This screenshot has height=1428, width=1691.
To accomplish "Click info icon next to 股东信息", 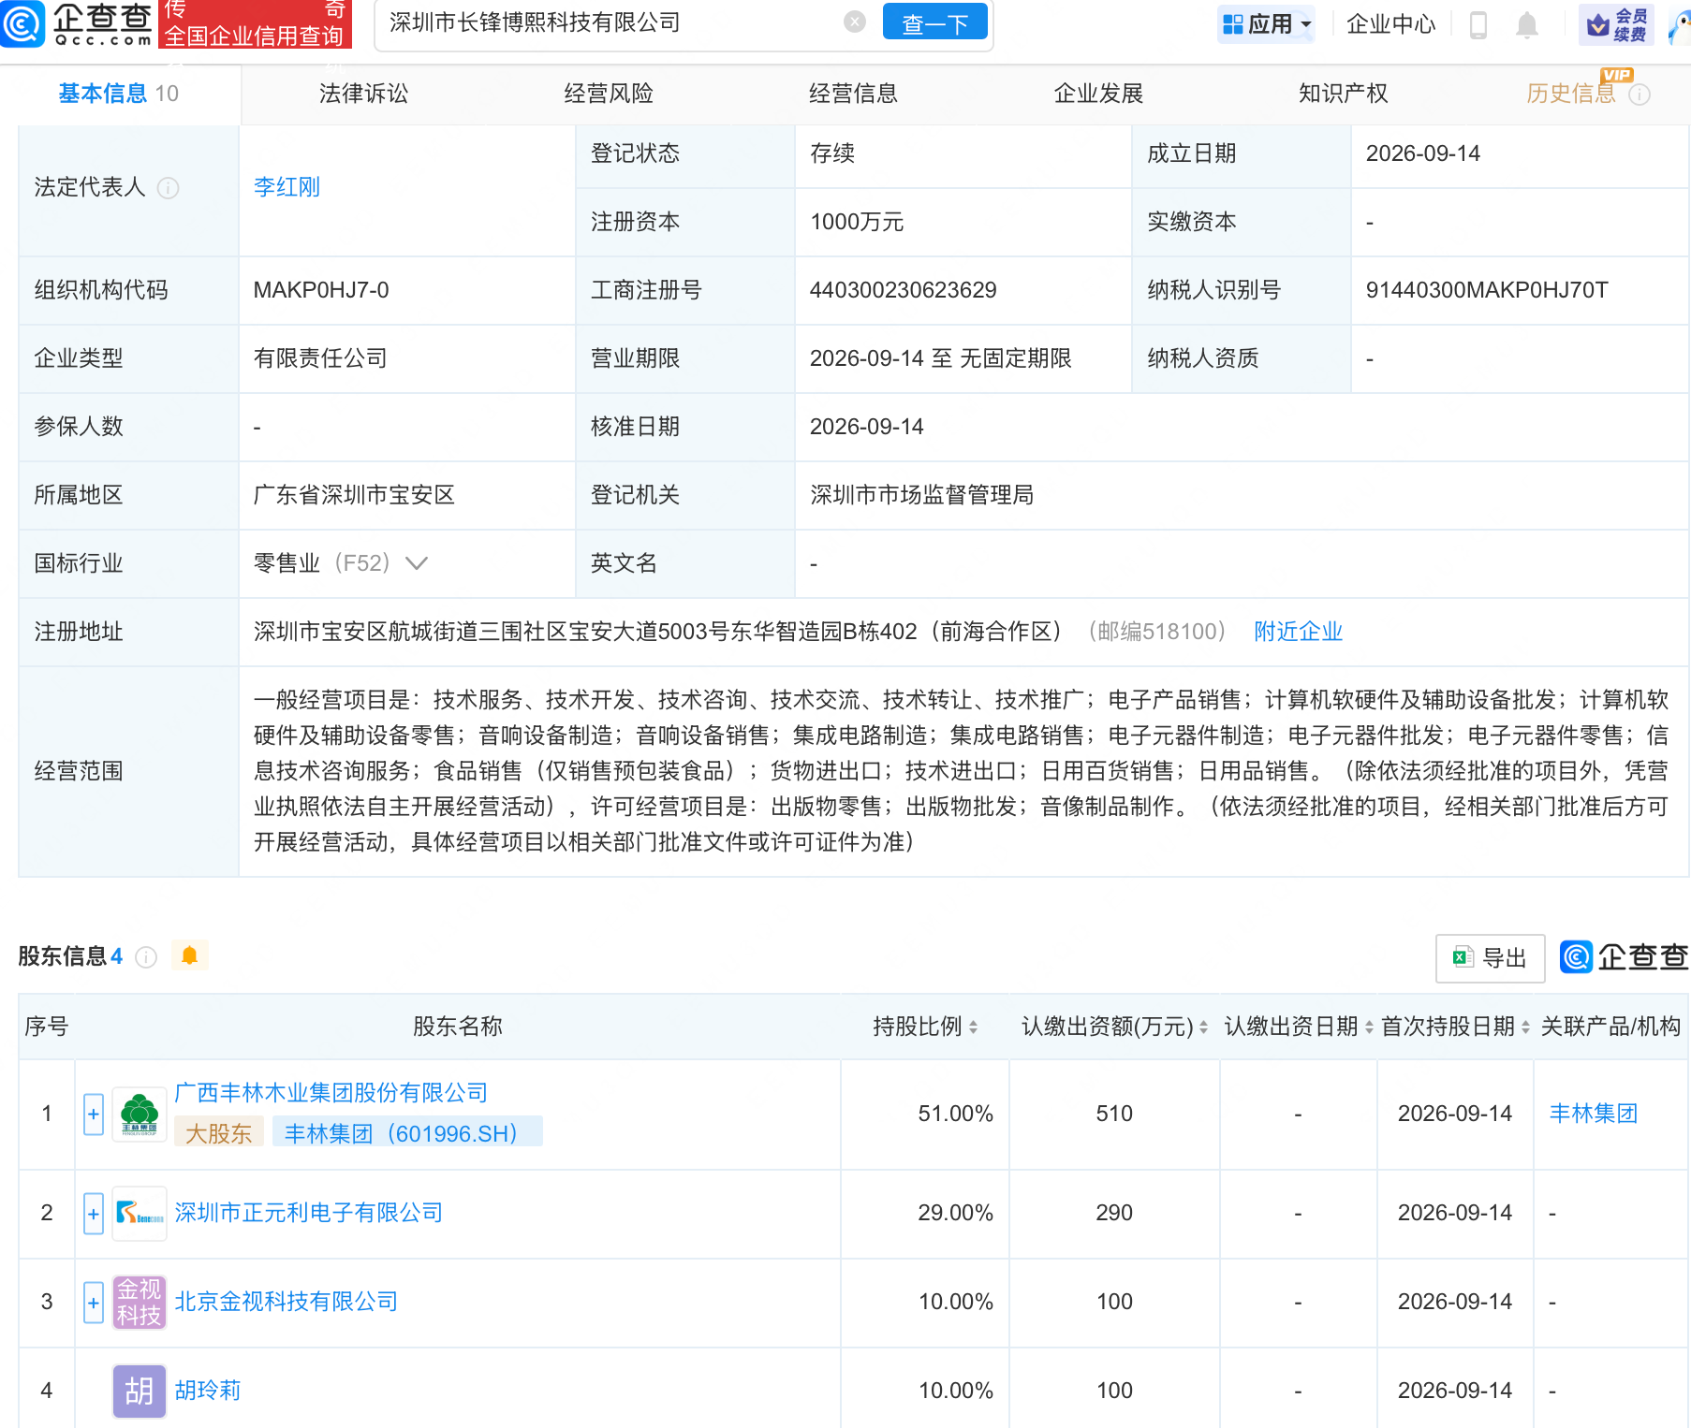I will tap(146, 956).
